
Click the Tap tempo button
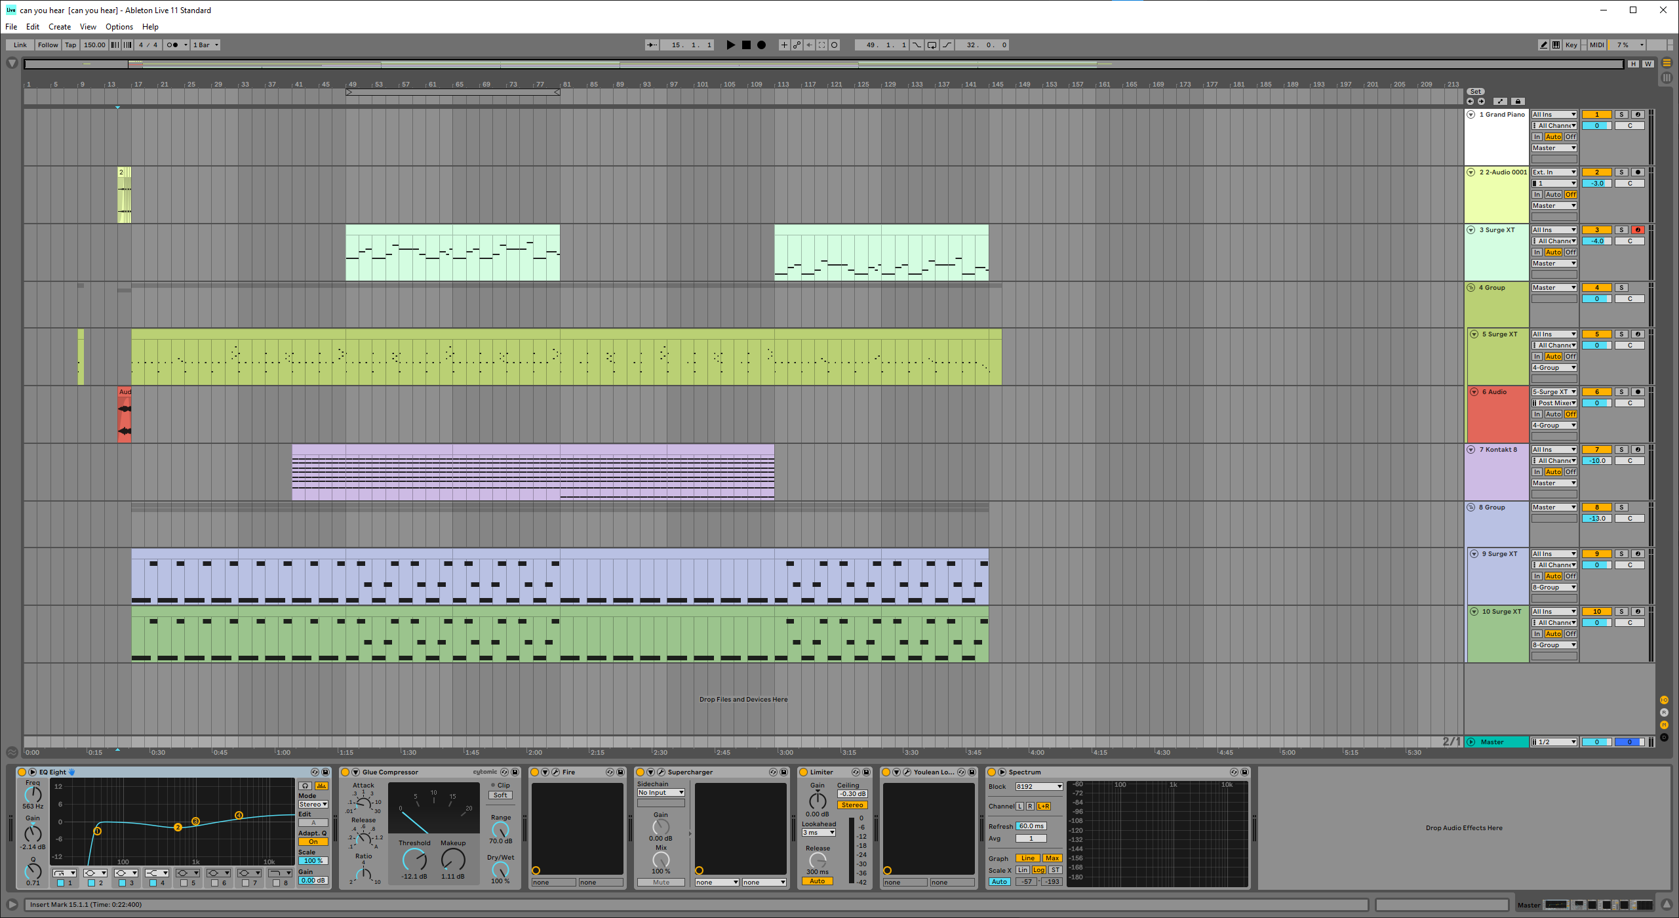[x=71, y=45]
